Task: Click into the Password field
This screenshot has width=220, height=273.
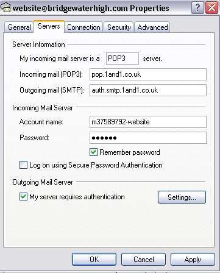Action: pos(148,138)
